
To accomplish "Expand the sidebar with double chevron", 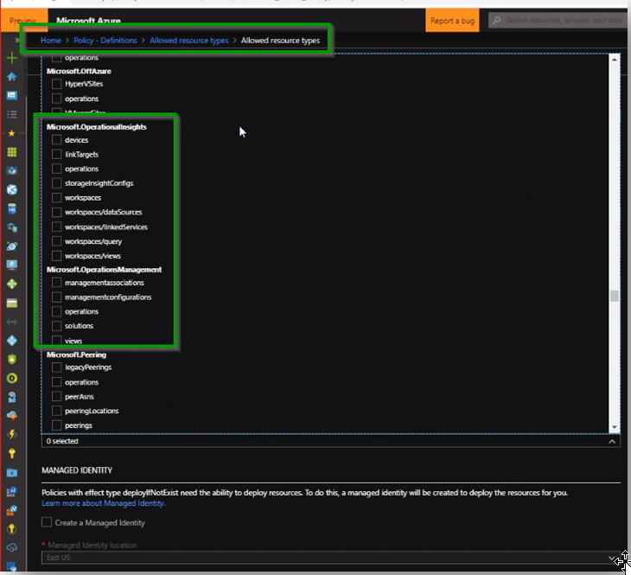I will click(x=17, y=40).
